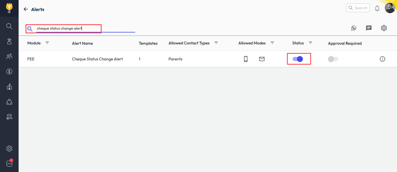Screen dimensions: 397x172
Task: Open the Allowed Modes column filter
Action: pyautogui.click(x=272, y=43)
